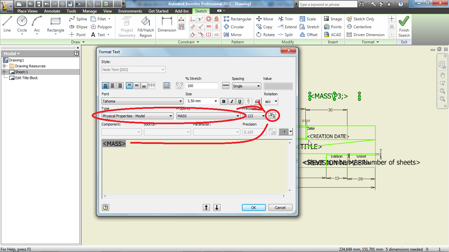
Task: Open the Font dropdown showing Tahoma
Action: click(142, 101)
